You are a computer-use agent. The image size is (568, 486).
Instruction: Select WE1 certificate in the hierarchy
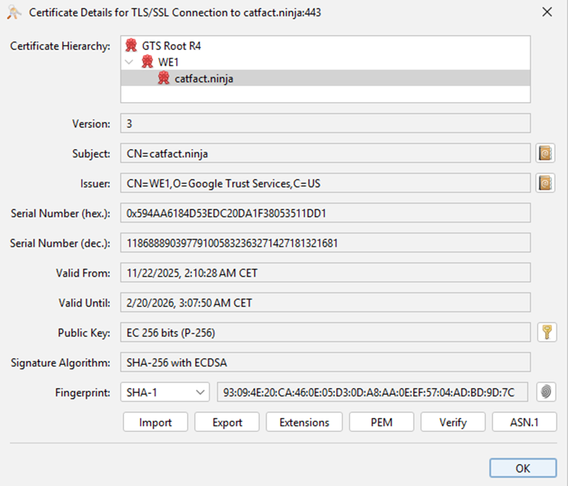[x=168, y=62]
